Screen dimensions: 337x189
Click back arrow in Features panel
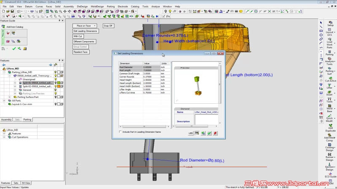coord(4,65)
